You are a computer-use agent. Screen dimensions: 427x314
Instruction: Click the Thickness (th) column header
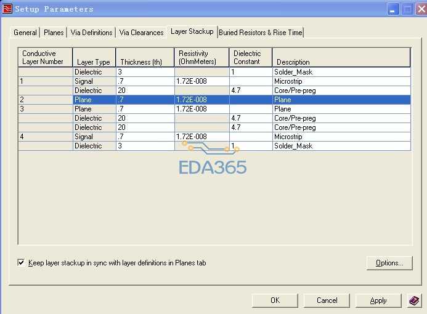click(145, 57)
